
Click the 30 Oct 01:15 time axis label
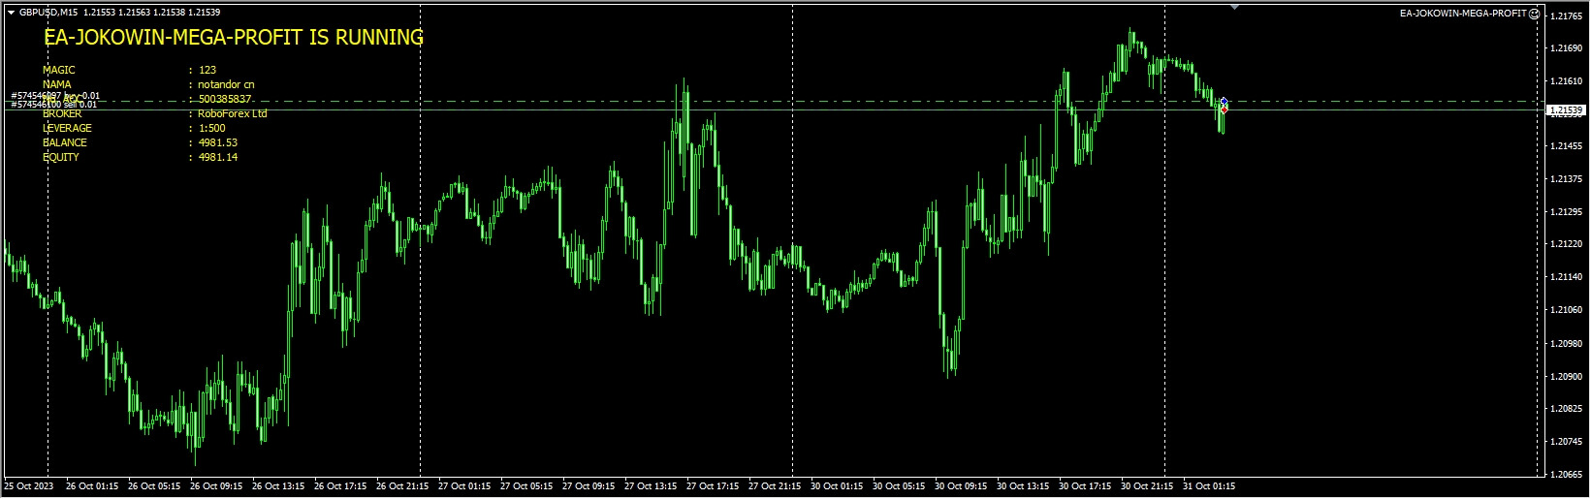pyautogui.click(x=837, y=486)
